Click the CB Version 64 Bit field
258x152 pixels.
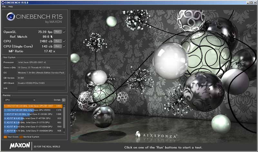(x=41, y=78)
